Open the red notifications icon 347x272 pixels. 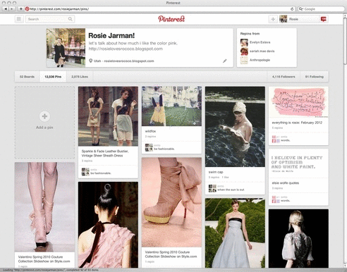(x=324, y=19)
